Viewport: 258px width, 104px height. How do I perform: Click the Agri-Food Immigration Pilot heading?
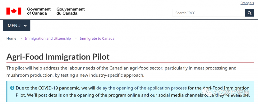[58, 57]
